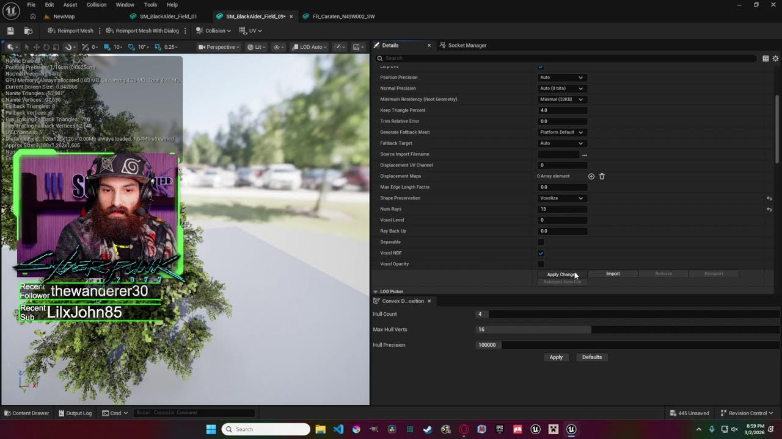This screenshot has width=782, height=439.
Task: Adjust the Hull Precision slider
Action: [627, 345]
